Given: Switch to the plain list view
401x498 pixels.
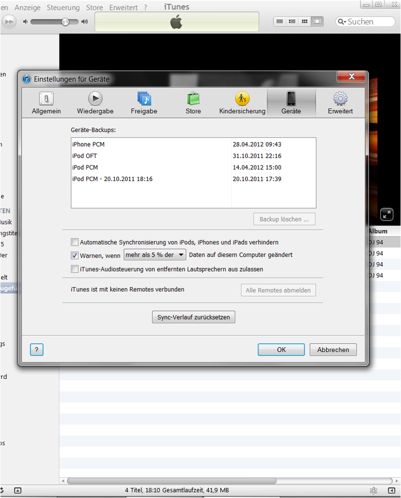Looking at the screenshot, I should click(x=280, y=21).
